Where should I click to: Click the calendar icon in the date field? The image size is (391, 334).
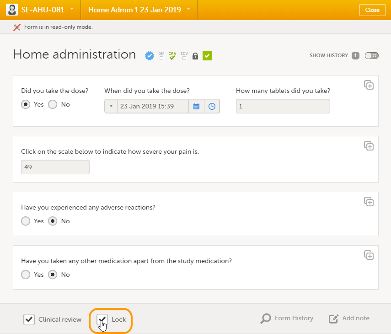(196, 106)
